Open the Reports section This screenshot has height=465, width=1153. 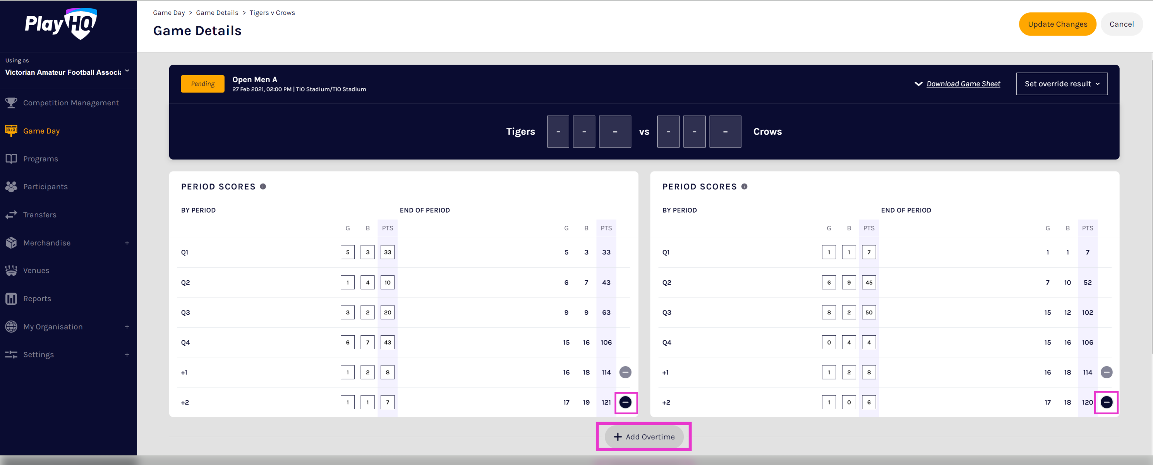click(x=37, y=299)
